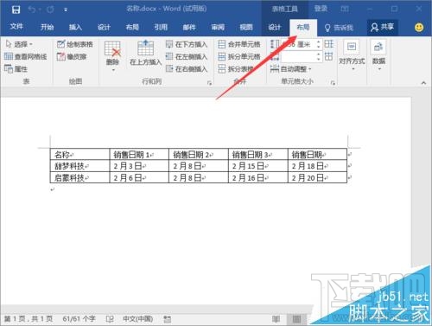Click the 销售日期 3 header cell
Screen dimensions: 432x326
click(258, 155)
